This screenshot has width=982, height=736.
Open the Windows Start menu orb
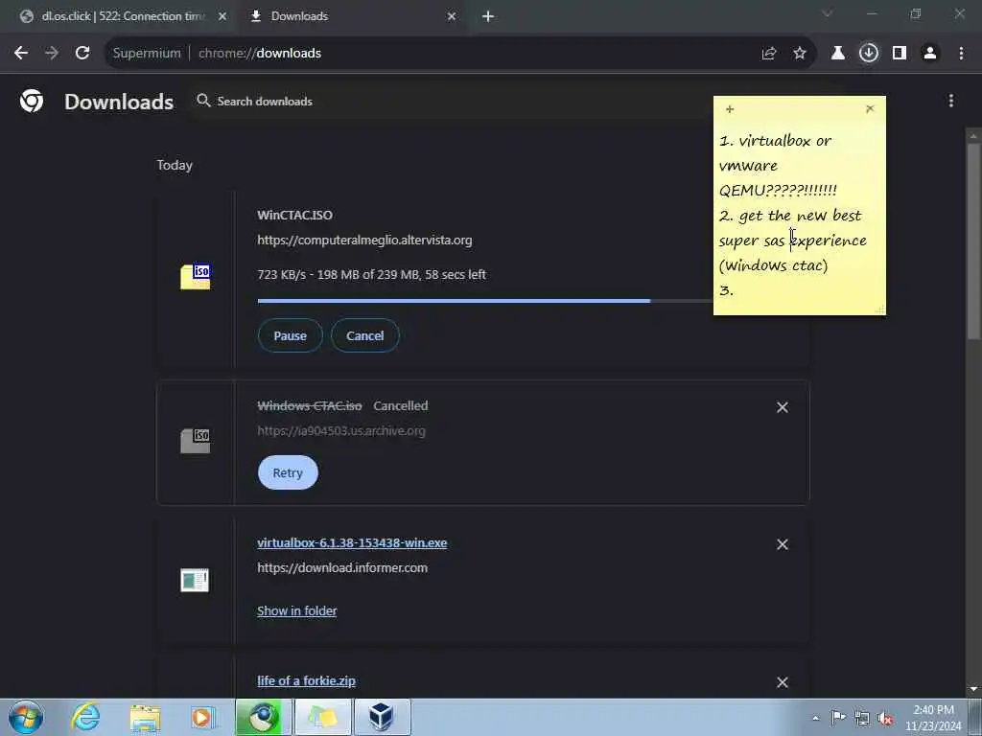pos(26,717)
